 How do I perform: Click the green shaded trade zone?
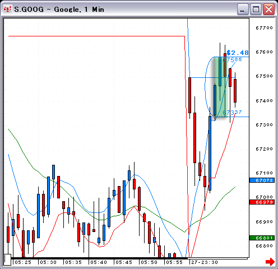(x=221, y=87)
